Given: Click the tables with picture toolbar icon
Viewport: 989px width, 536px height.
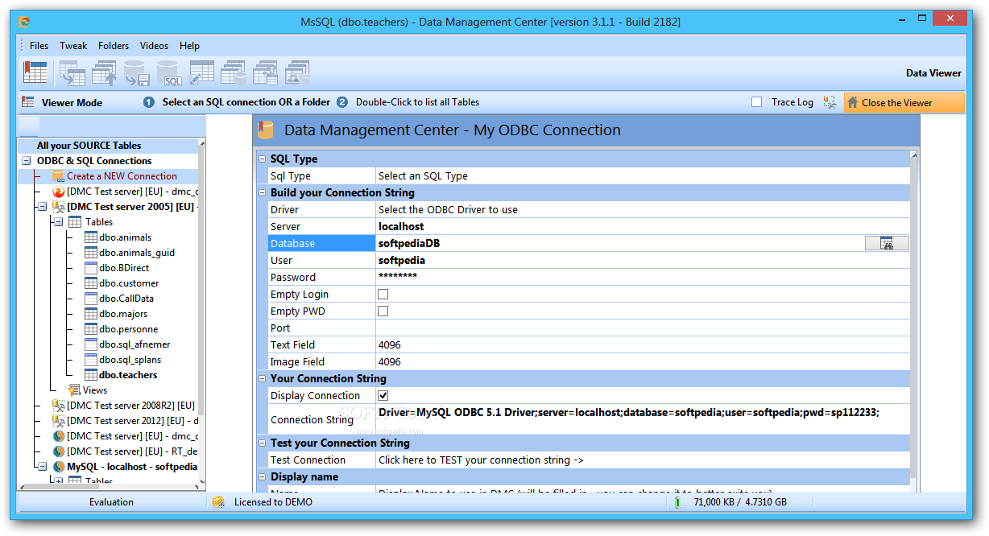Looking at the screenshot, I should point(298,72).
